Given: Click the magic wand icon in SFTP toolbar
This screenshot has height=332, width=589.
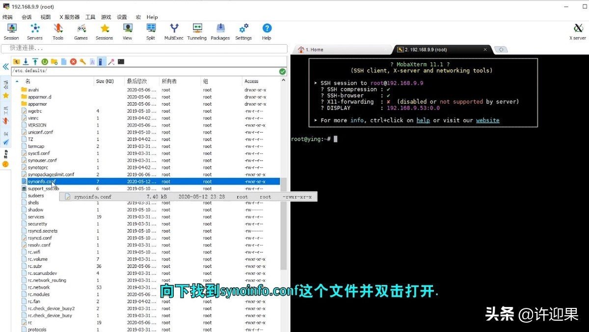Looking at the screenshot, I should pos(111,62).
